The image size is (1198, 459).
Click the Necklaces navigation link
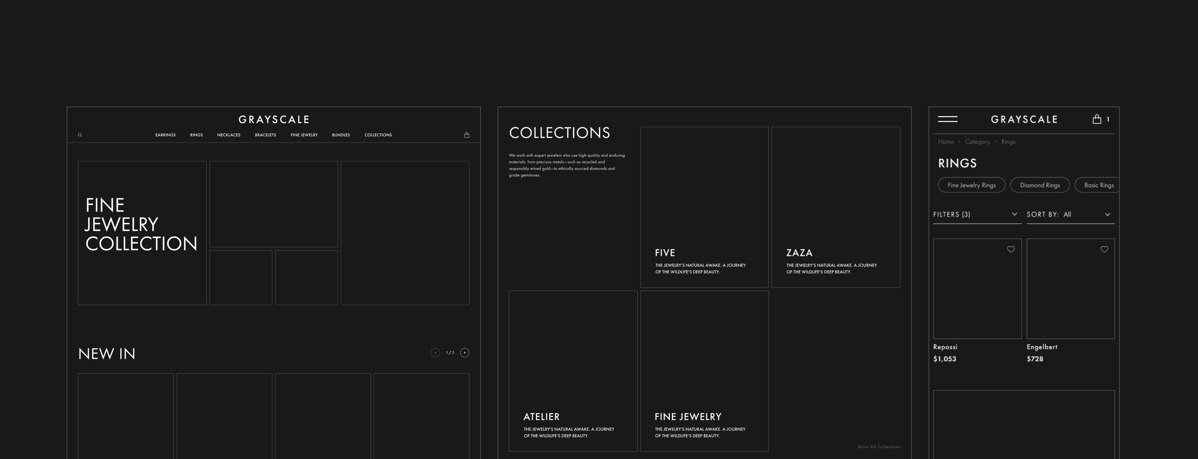pos(228,135)
